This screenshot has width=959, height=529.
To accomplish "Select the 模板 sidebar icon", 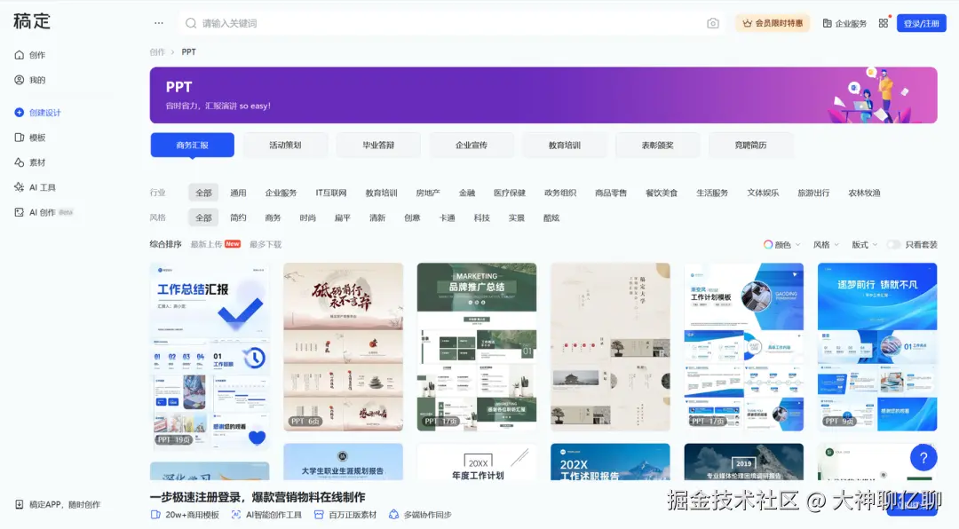I will (x=34, y=138).
